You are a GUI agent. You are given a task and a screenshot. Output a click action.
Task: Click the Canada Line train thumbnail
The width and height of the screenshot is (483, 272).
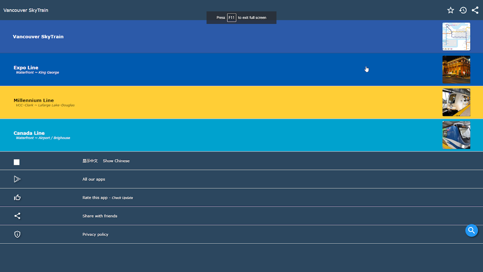[x=456, y=135]
